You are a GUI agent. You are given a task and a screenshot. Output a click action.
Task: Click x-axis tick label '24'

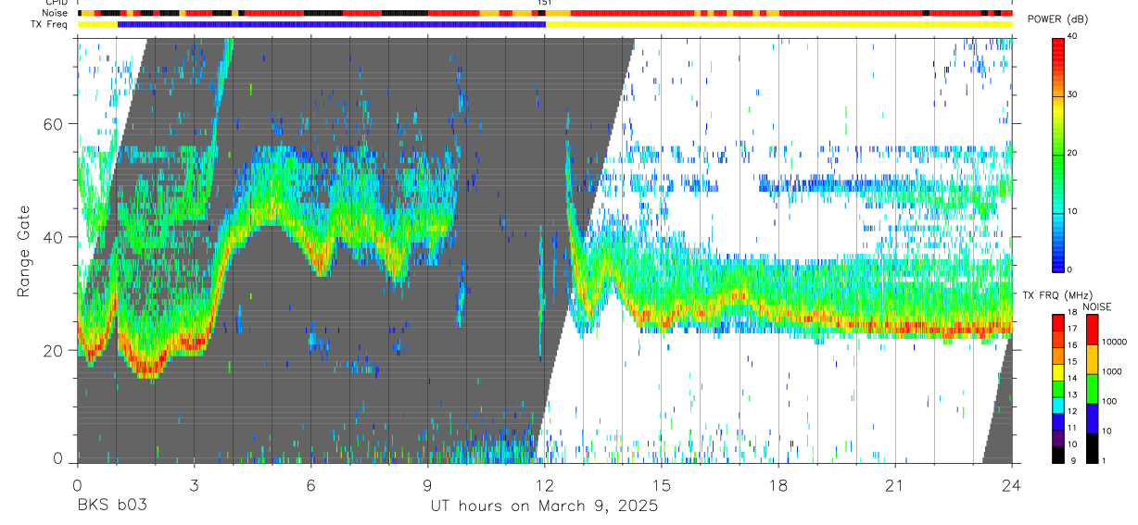tap(1012, 484)
